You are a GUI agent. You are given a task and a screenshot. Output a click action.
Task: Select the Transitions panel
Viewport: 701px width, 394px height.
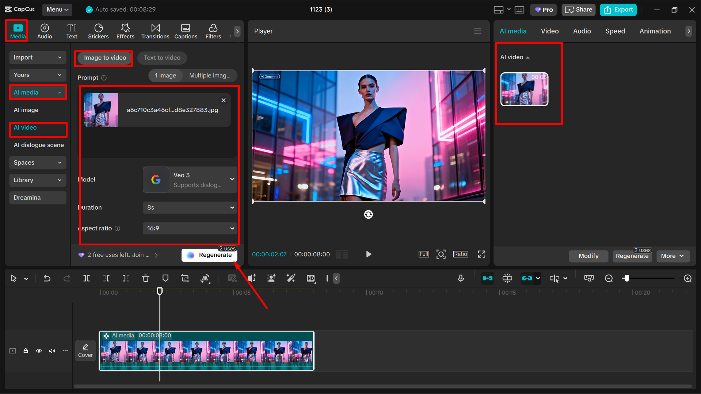pyautogui.click(x=155, y=31)
